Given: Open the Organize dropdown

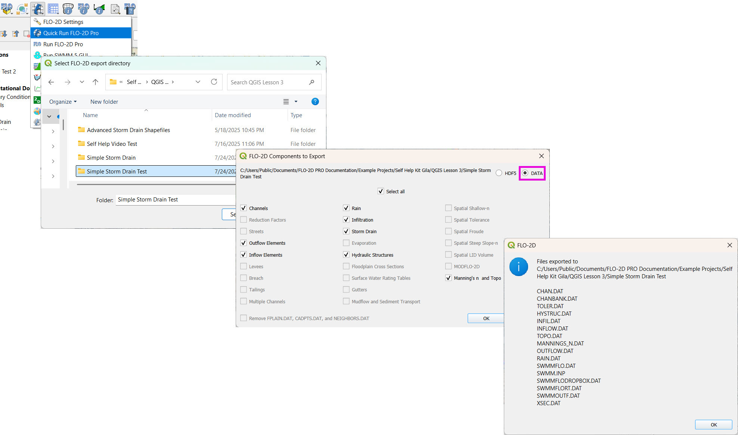Looking at the screenshot, I should 63,102.
